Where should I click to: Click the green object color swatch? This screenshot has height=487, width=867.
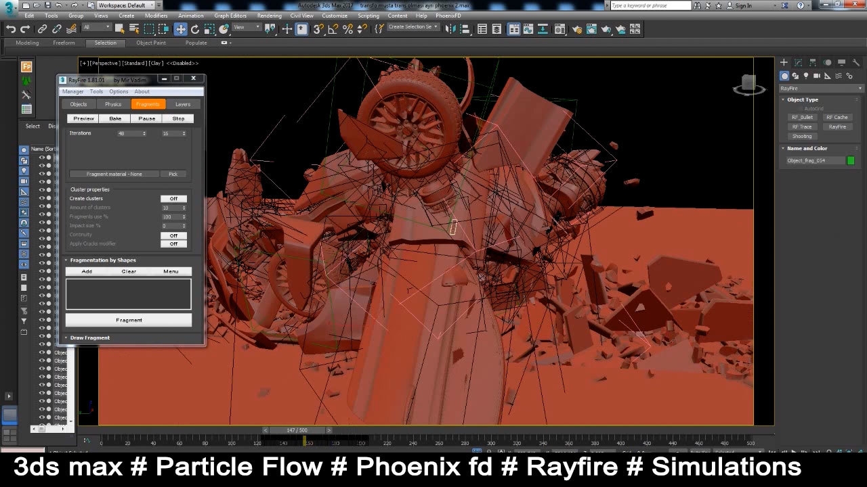pos(851,160)
